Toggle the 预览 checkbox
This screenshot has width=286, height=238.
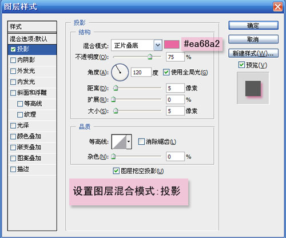(x=241, y=65)
